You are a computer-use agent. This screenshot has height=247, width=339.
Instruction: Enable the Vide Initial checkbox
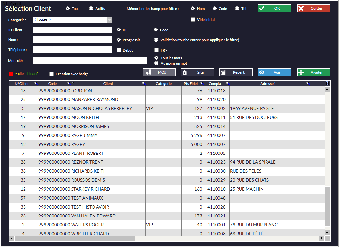(x=193, y=20)
